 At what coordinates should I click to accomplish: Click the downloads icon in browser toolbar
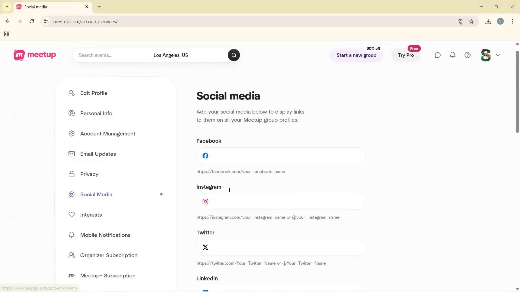tap(488, 21)
